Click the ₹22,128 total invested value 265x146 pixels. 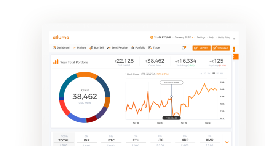pyautogui.click(x=124, y=61)
